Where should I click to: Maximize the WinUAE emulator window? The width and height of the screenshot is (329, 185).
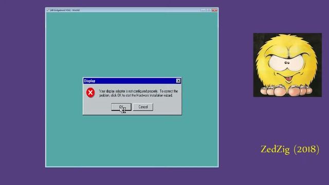pos(208,10)
